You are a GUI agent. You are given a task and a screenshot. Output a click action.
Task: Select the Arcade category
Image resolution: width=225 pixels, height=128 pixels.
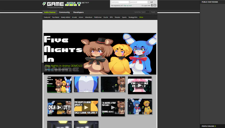coord(74,17)
